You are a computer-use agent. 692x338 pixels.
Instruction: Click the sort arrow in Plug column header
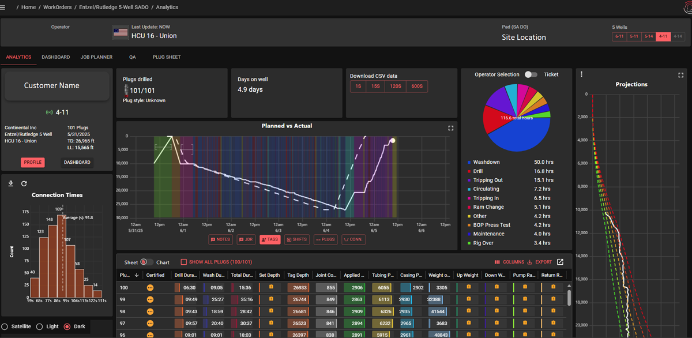click(136, 275)
